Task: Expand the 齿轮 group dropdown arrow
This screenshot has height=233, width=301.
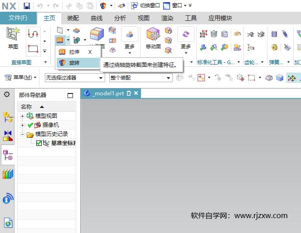Action: pyautogui.click(x=262, y=62)
